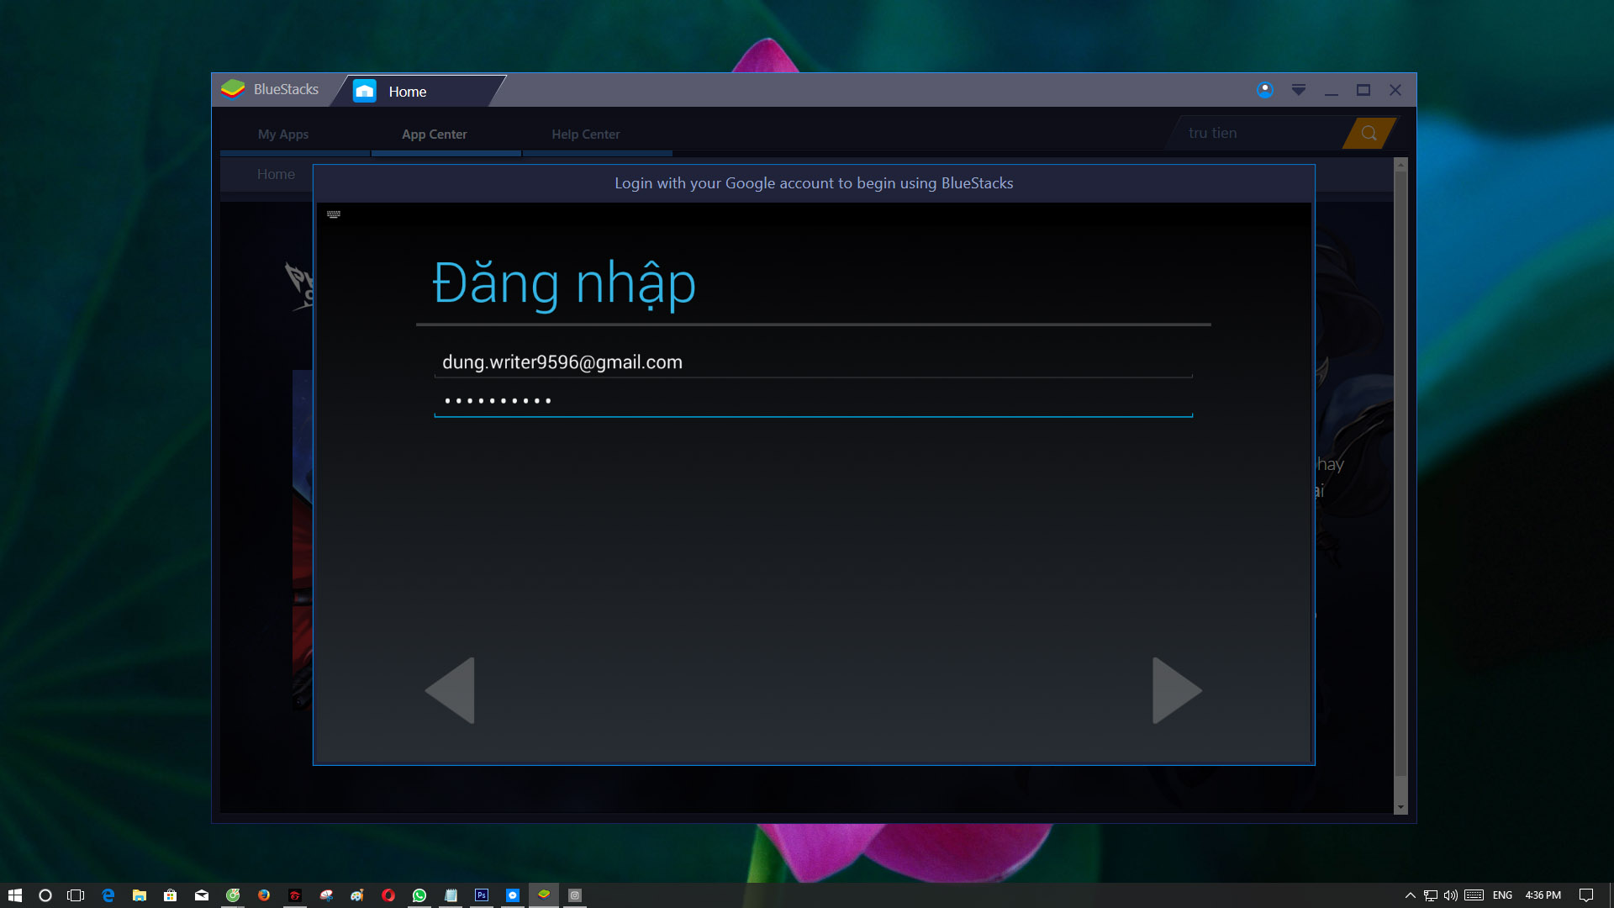Screen dimensions: 1614x908
Task: Open WhatsApp from the taskbar
Action: [419, 895]
